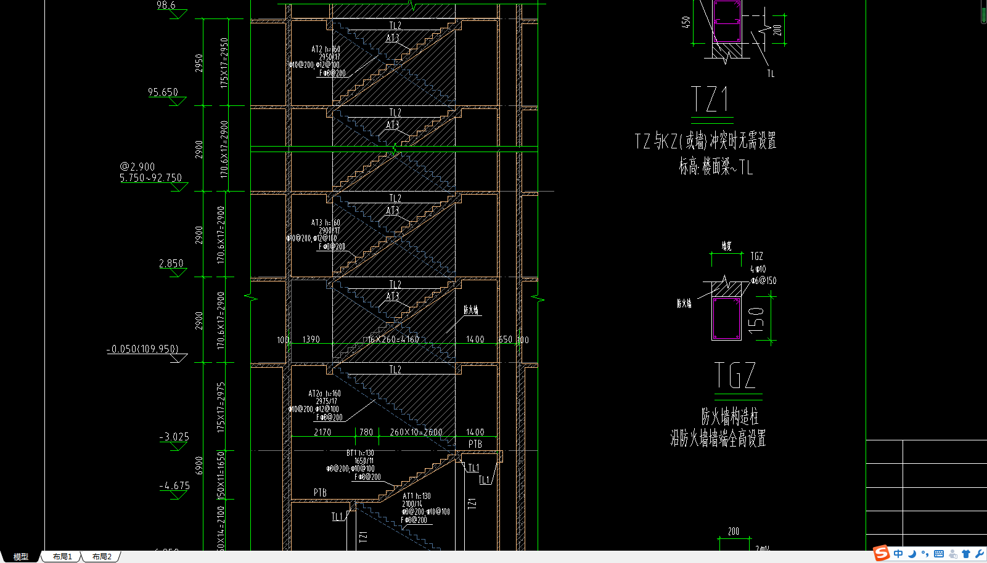Select the TGZ detail title text
987x563 pixels.
tap(735, 375)
